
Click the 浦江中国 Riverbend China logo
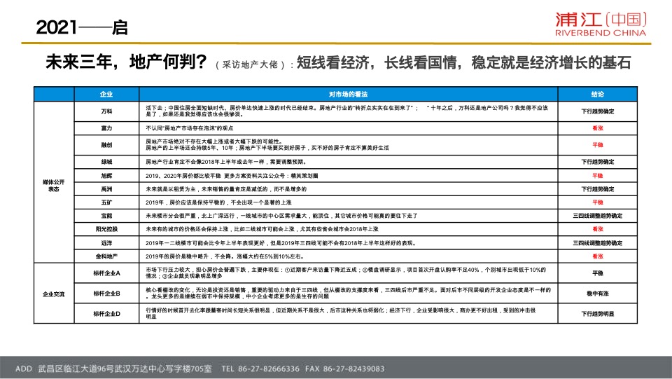601,25
